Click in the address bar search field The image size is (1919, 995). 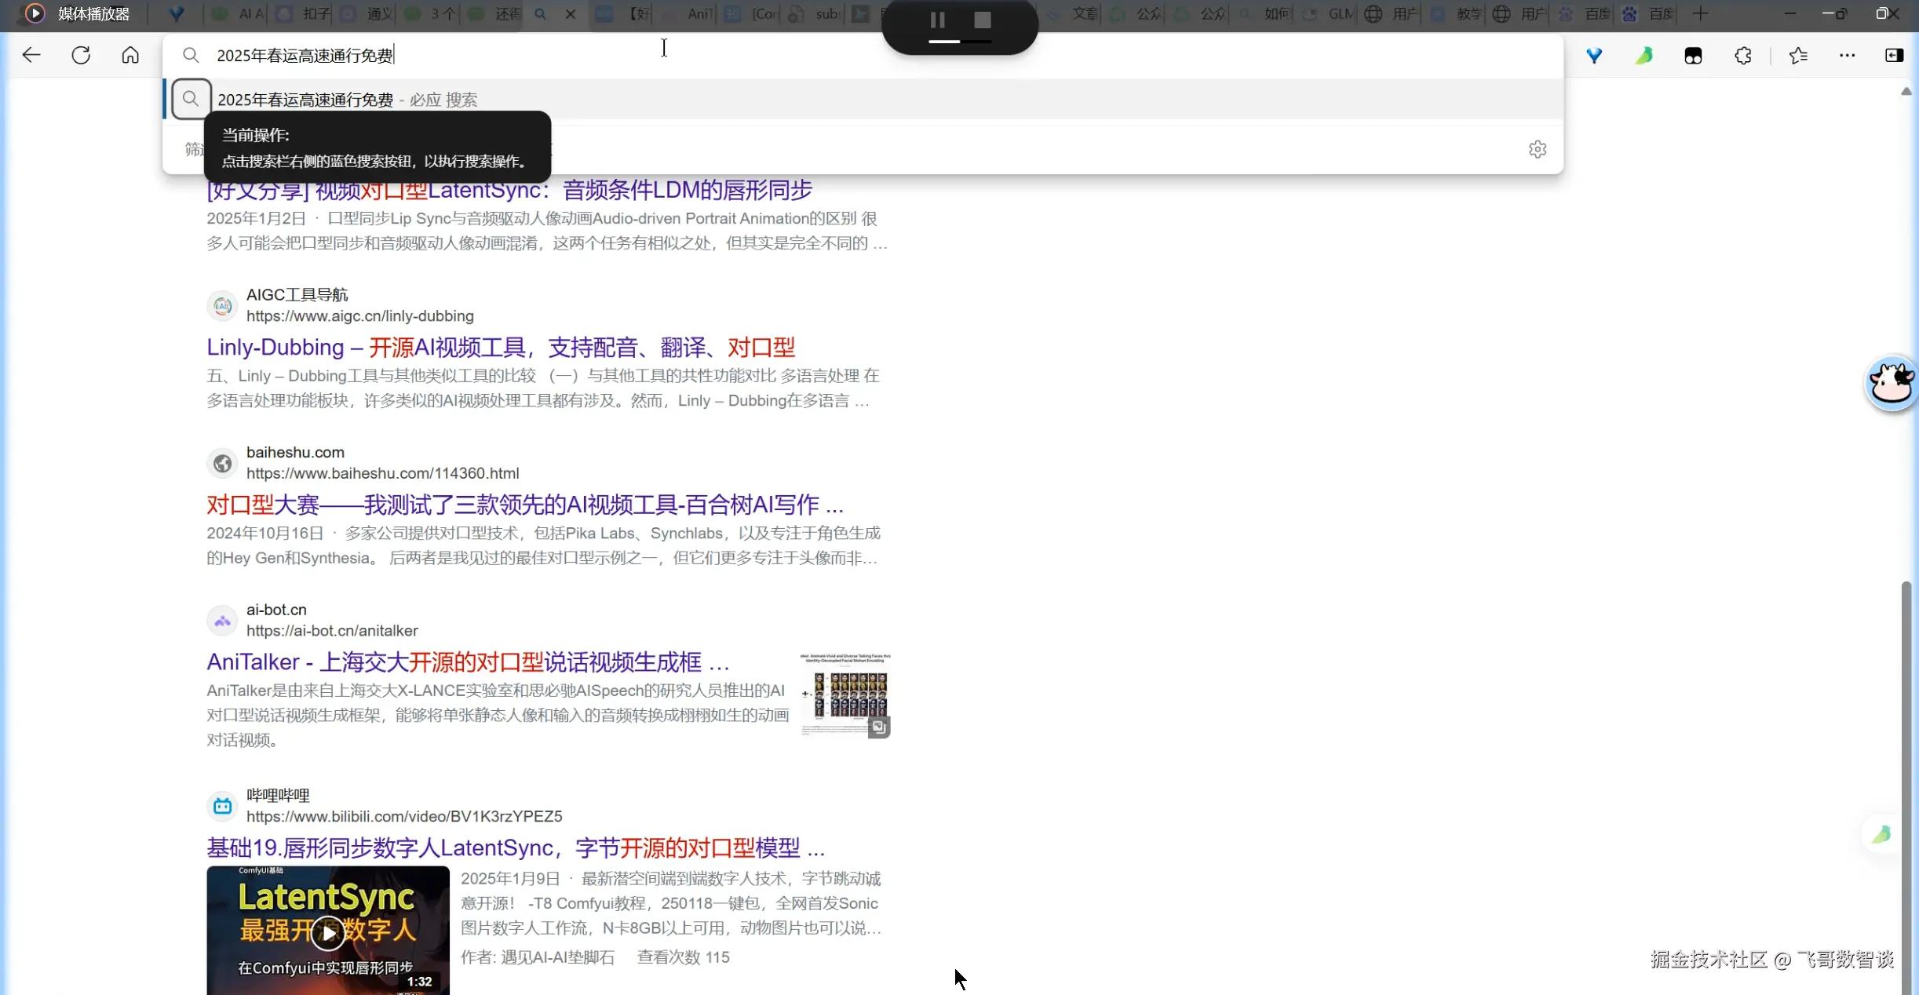pyautogui.click(x=785, y=55)
